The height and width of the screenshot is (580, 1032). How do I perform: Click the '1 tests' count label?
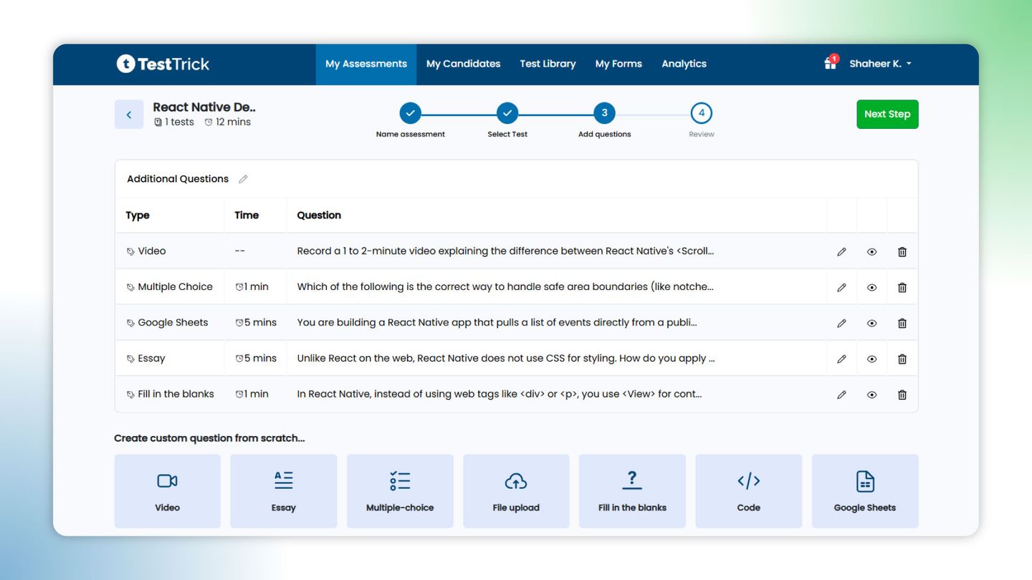point(174,122)
